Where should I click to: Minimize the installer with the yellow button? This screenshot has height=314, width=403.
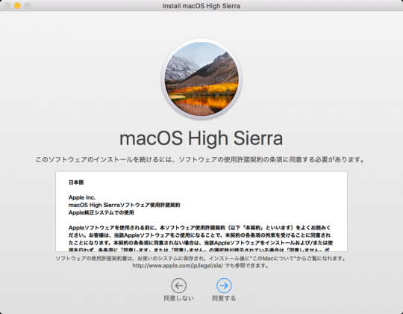click(x=17, y=6)
